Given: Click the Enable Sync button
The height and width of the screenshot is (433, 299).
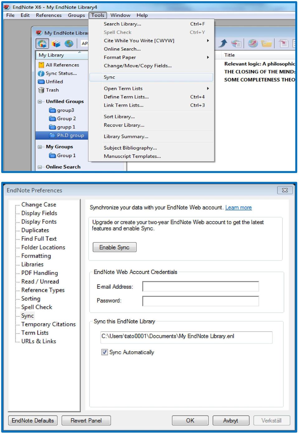Looking at the screenshot, I should click(x=115, y=247).
